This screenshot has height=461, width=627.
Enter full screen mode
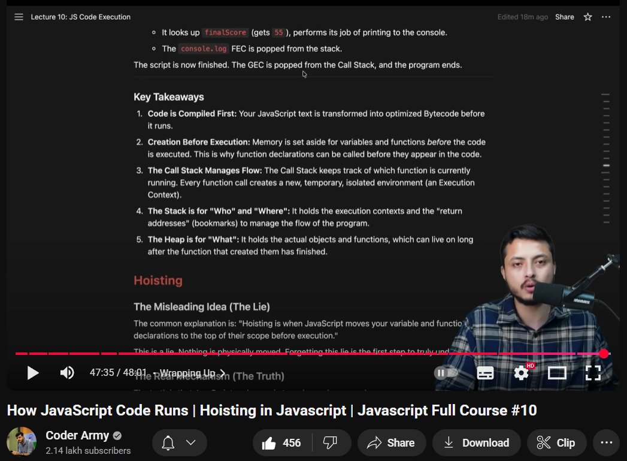tap(593, 373)
